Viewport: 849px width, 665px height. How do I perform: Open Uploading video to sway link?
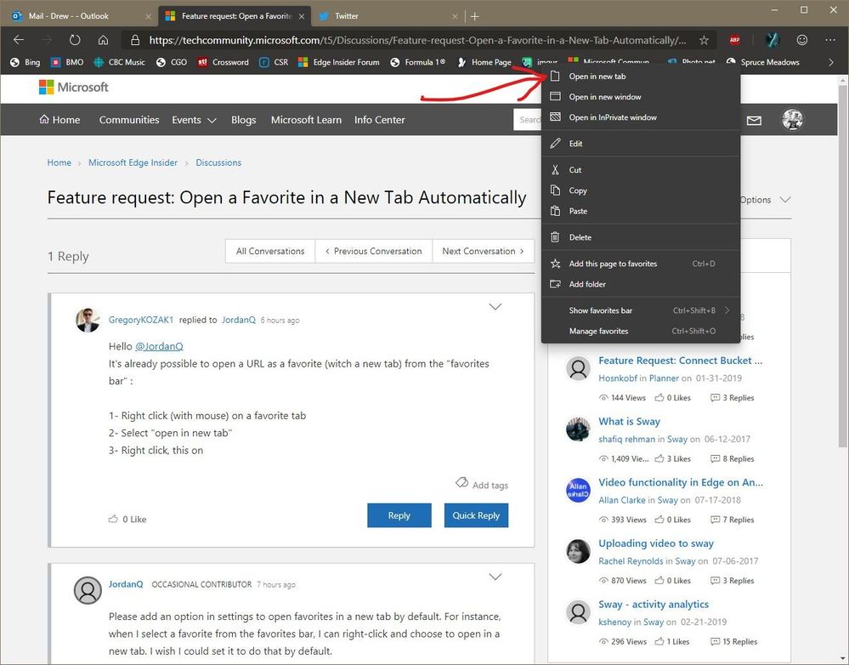pos(656,543)
